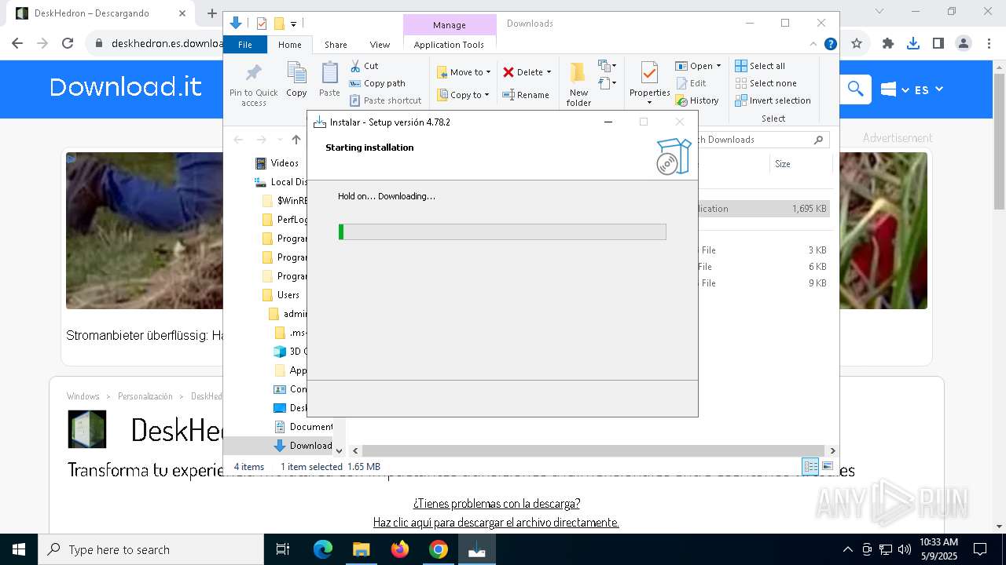Open Microsoft Edge from taskbar
Screen dimensions: 1006x565
pyautogui.click(x=323, y=549)
